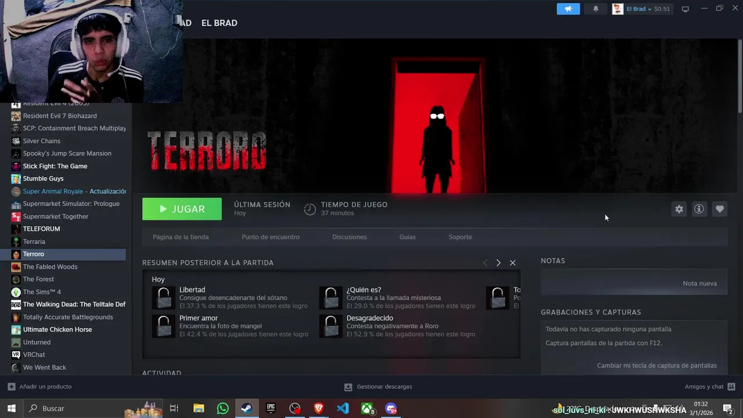Viewport: 743px width, 418px height.
Task: Click Cambiar mi tecla de captura link
Action: [x=657, y=365]
